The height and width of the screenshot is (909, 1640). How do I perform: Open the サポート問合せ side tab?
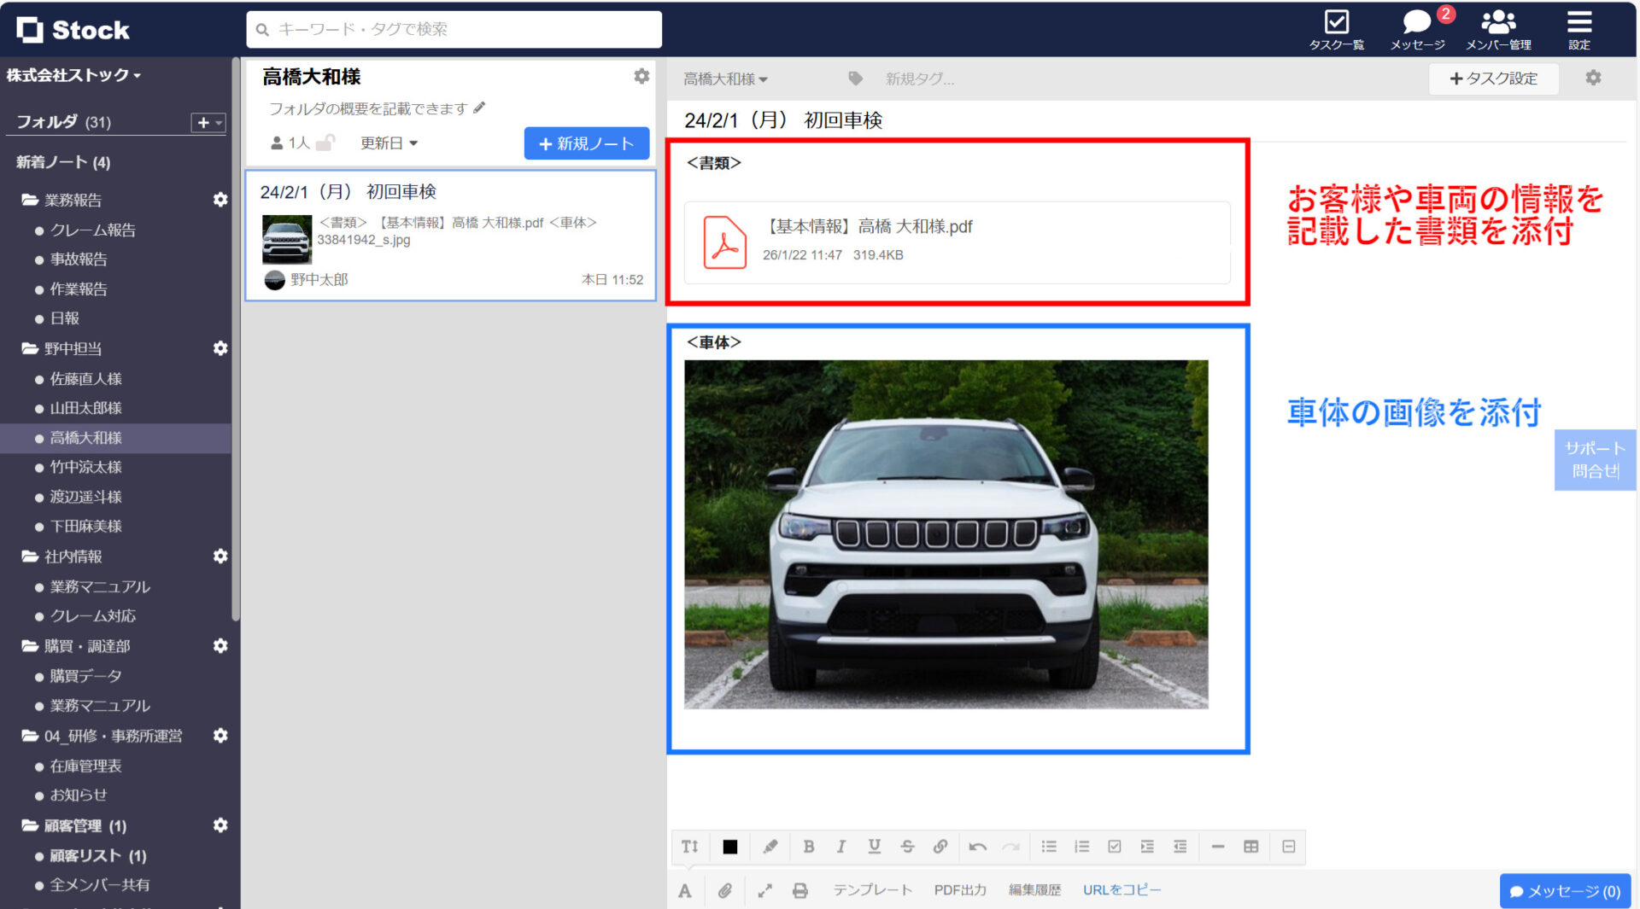coord(1594,460)
